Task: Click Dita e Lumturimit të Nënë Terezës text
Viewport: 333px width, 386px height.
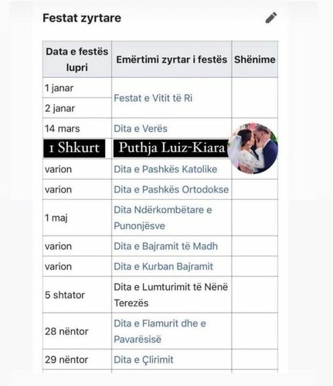Action: click(x=171, y=295)
